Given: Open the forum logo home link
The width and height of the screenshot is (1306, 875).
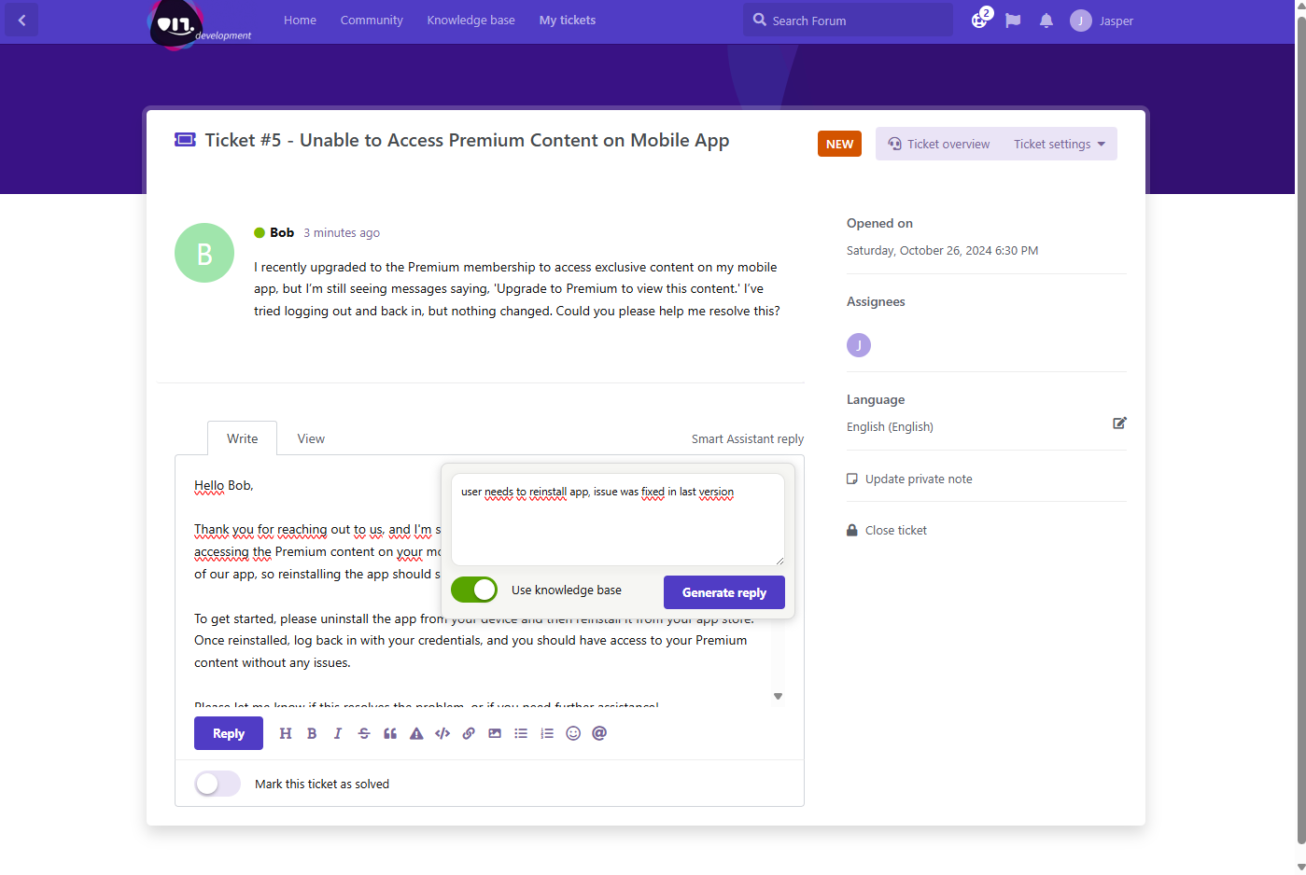Looking at the screenshot, I should tap(200, 24).
